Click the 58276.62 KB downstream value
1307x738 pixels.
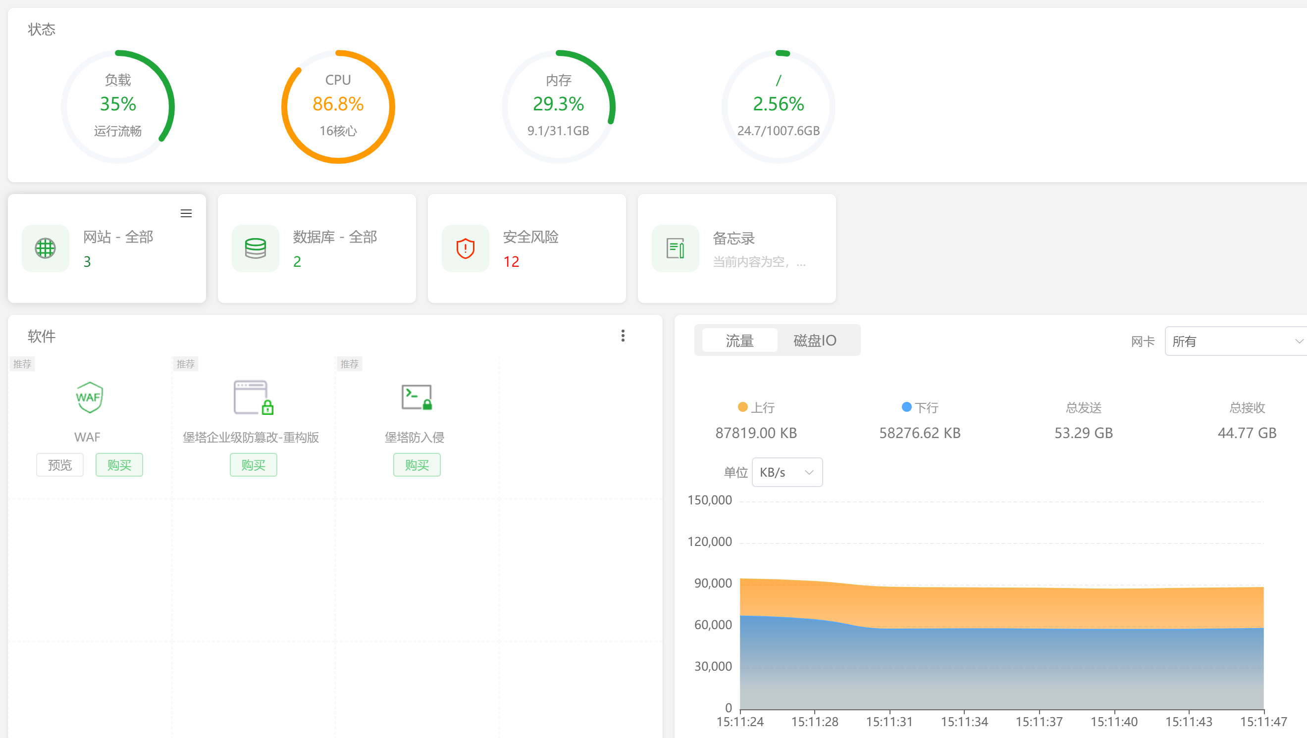coord(920,433)
